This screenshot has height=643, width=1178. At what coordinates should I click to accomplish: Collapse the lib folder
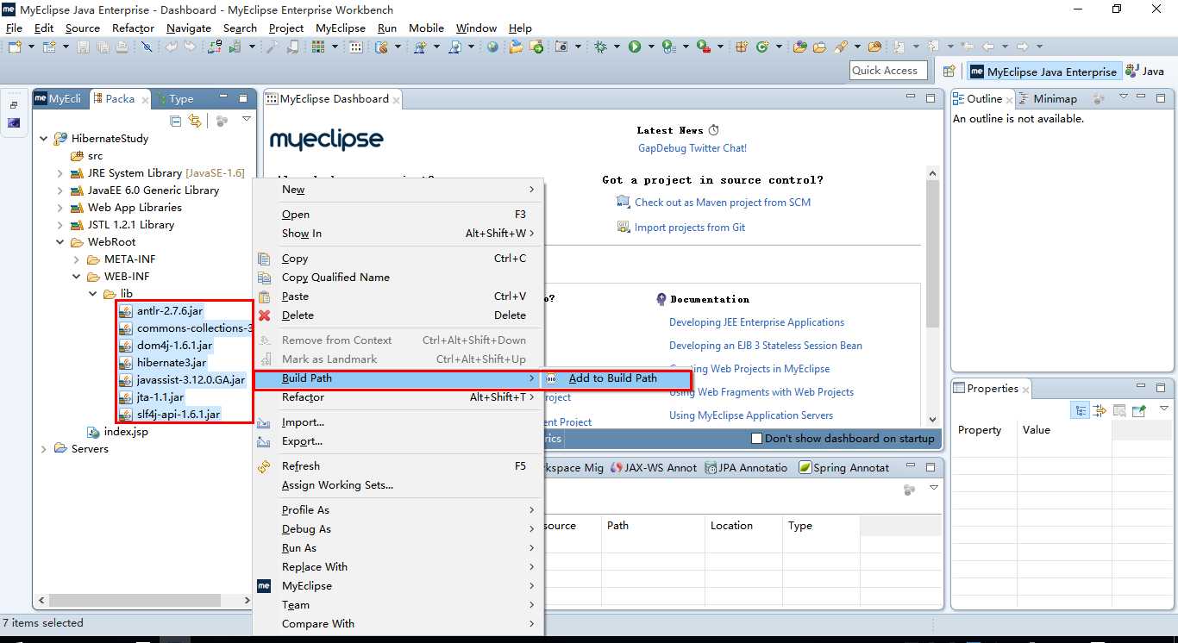(93, 294)
